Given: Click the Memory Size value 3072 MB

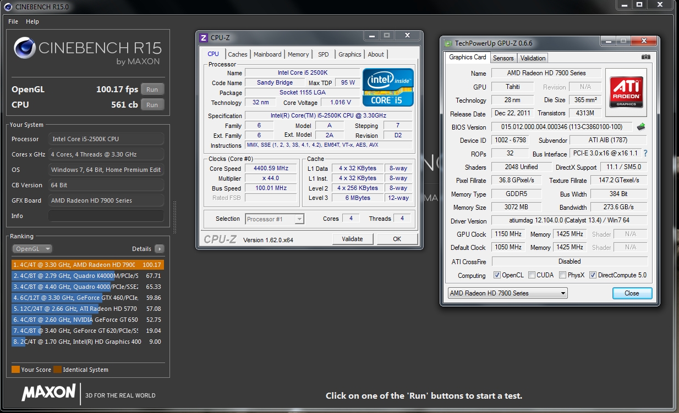Looking at the screenshot, I should pyautogui.click(x=516, y=207).
